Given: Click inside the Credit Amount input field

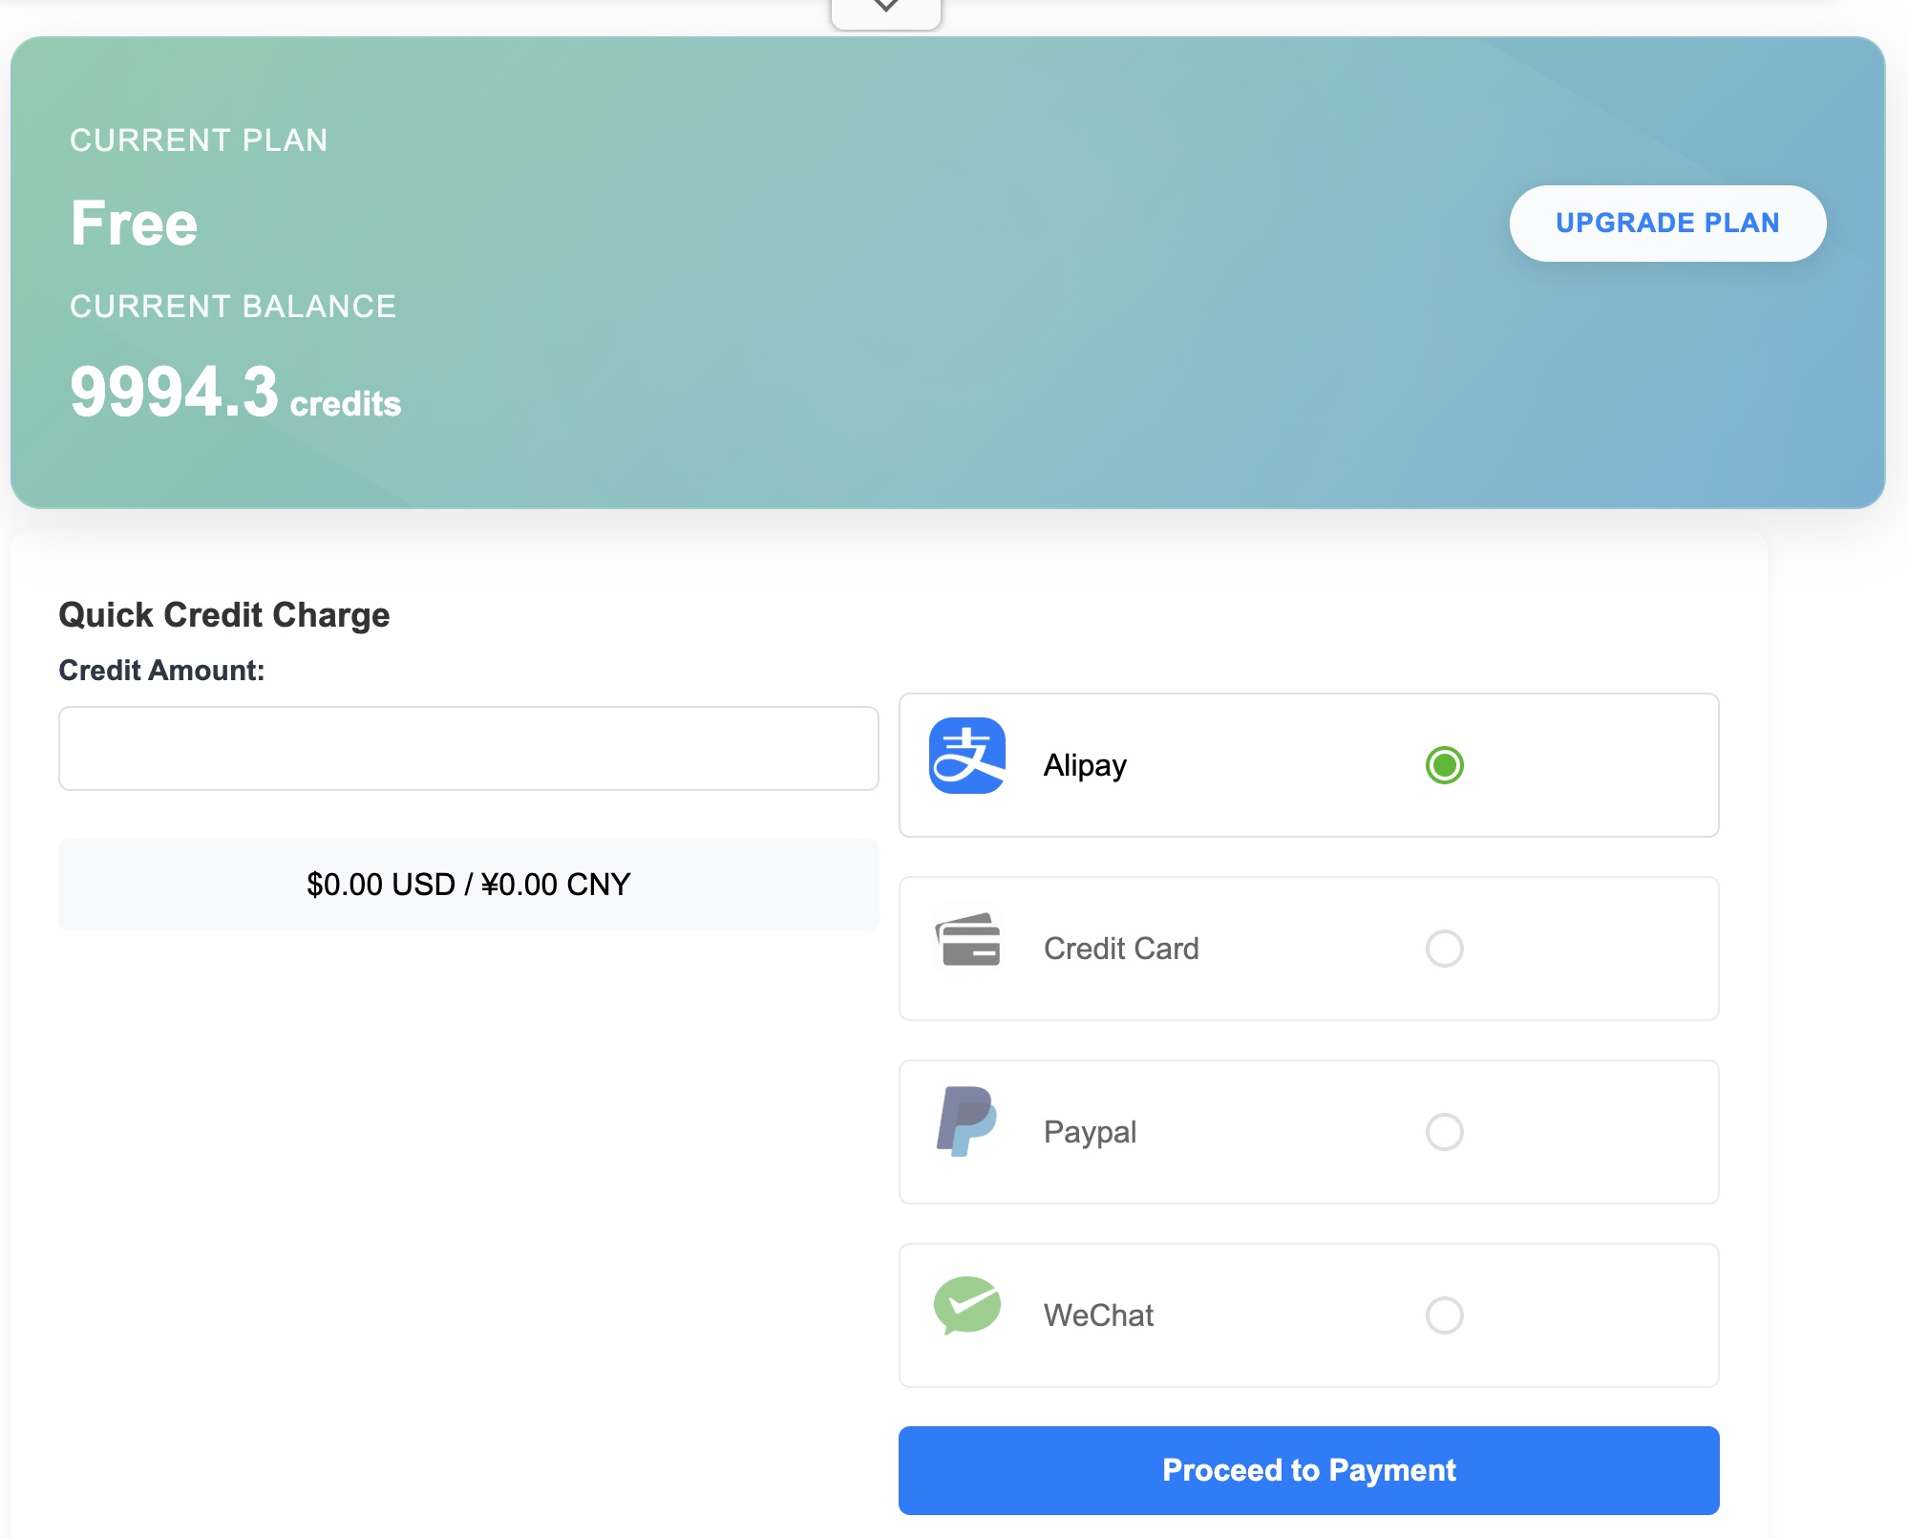Looking at the screenshot, I should pyautogui.click(x=468, y=749).
